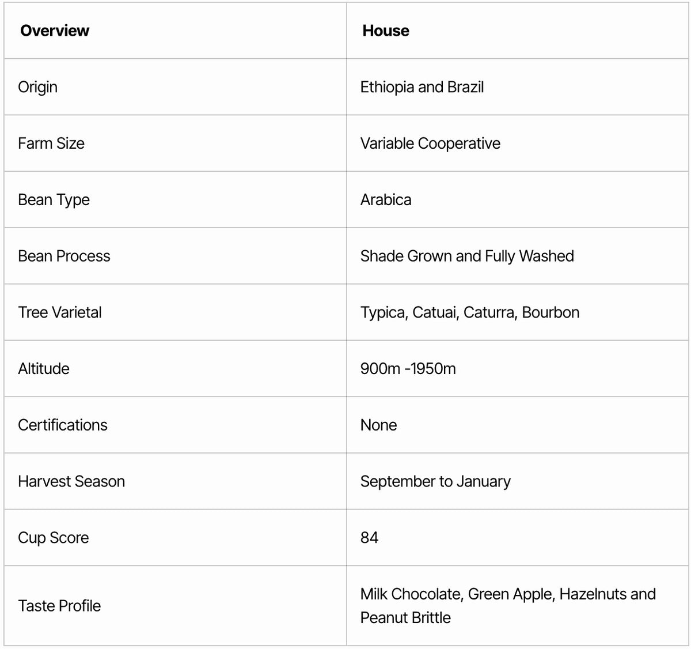
Task: Select the Altitude row label
Action: coord(44,369)
